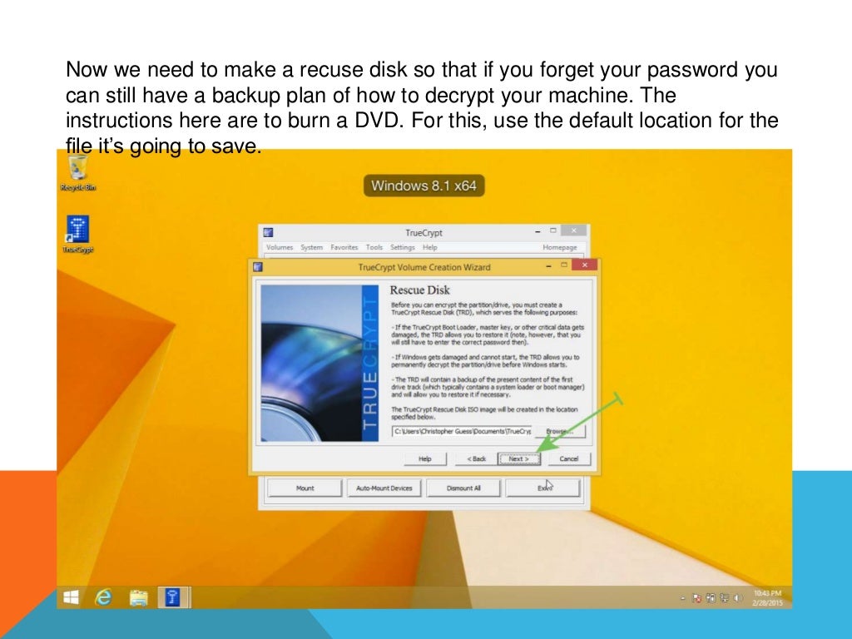Screen dimensions: 852x639
Task: Open the Windows Start button
Action: click(72, 597)
